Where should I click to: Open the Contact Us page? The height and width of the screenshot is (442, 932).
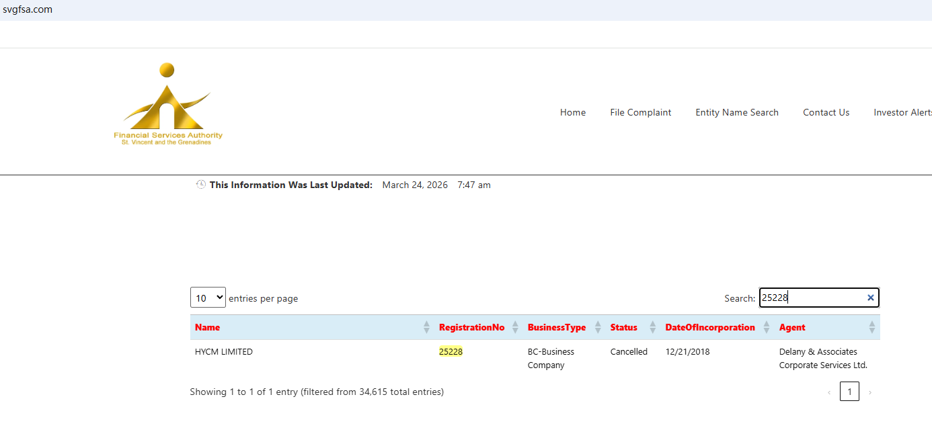coord(826,113)
